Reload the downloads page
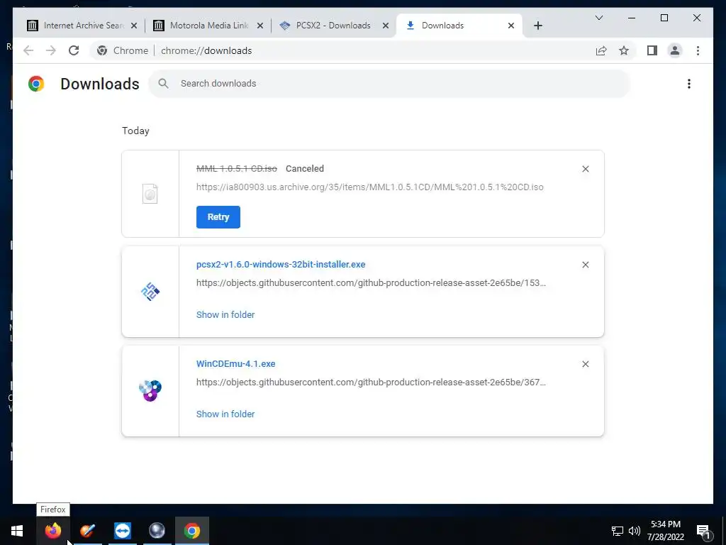Image resolution: width=726 pixels, height=545 pixels. 74,50
